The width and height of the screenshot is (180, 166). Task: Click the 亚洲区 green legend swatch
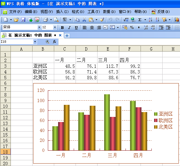tap(156, 114)
